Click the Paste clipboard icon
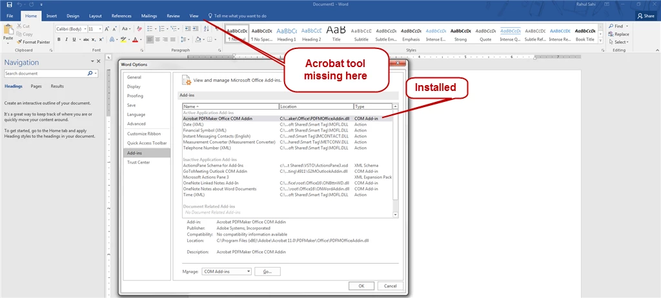 (x=8, y=30)
